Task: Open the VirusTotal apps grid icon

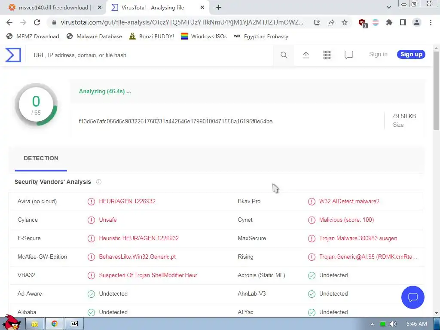Action: (x=327, y=55)
